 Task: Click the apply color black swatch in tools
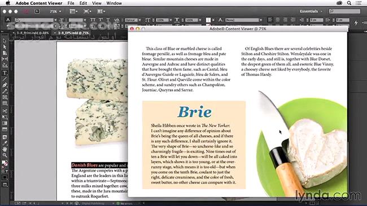click(5, 177)
